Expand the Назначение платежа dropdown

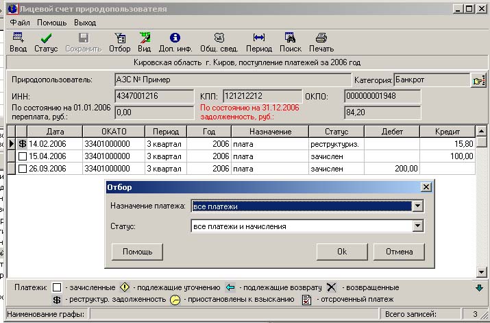click(x=417, y=206)
